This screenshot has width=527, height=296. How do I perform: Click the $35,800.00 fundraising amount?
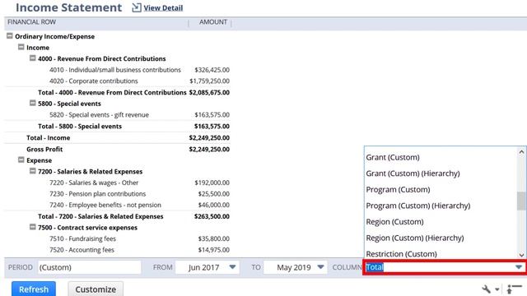pyautogui.click(x=214, y=238)
